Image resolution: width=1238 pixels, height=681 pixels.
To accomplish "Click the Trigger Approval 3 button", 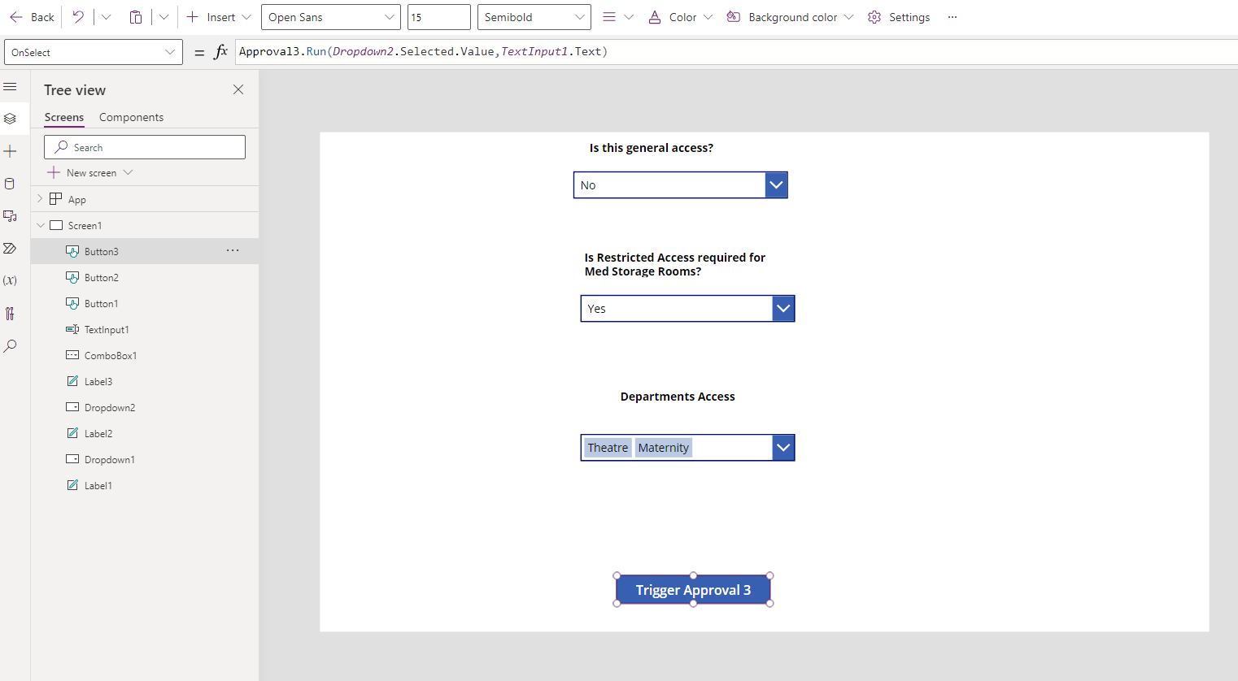I will pyautogui.click(x=693, y=590).
